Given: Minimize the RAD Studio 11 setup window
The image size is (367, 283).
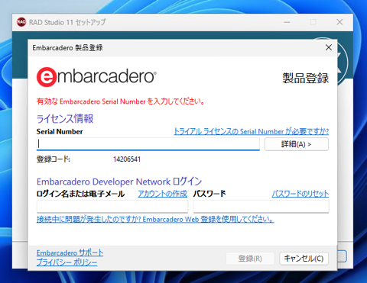Looking at the screenshot, I should [x=287, y=22].
